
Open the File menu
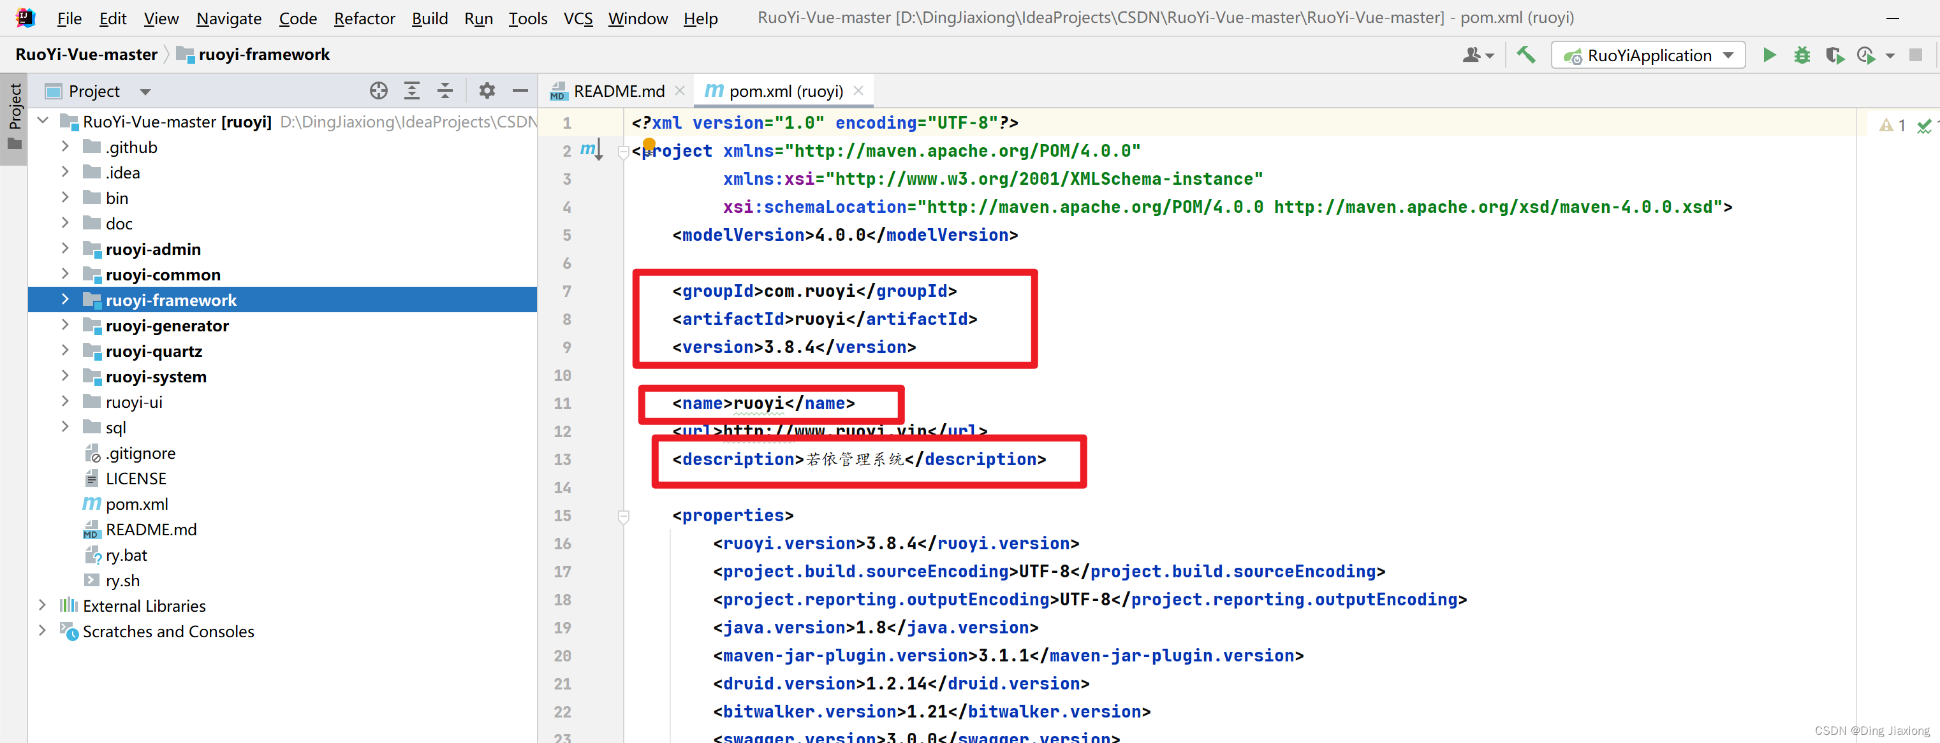click(x=70, y=18)
